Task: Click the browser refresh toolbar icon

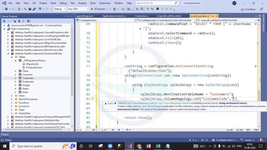Action: pyautogui.click(x=114, y=9)
